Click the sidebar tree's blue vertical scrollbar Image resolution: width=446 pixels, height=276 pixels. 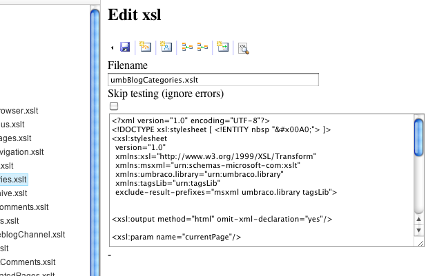[x=95, y=138]
